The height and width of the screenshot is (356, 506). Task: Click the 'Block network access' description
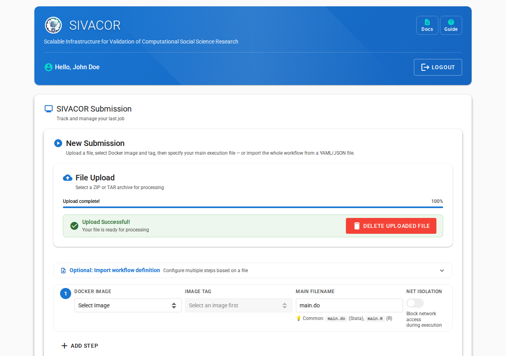tap(424, 319)
